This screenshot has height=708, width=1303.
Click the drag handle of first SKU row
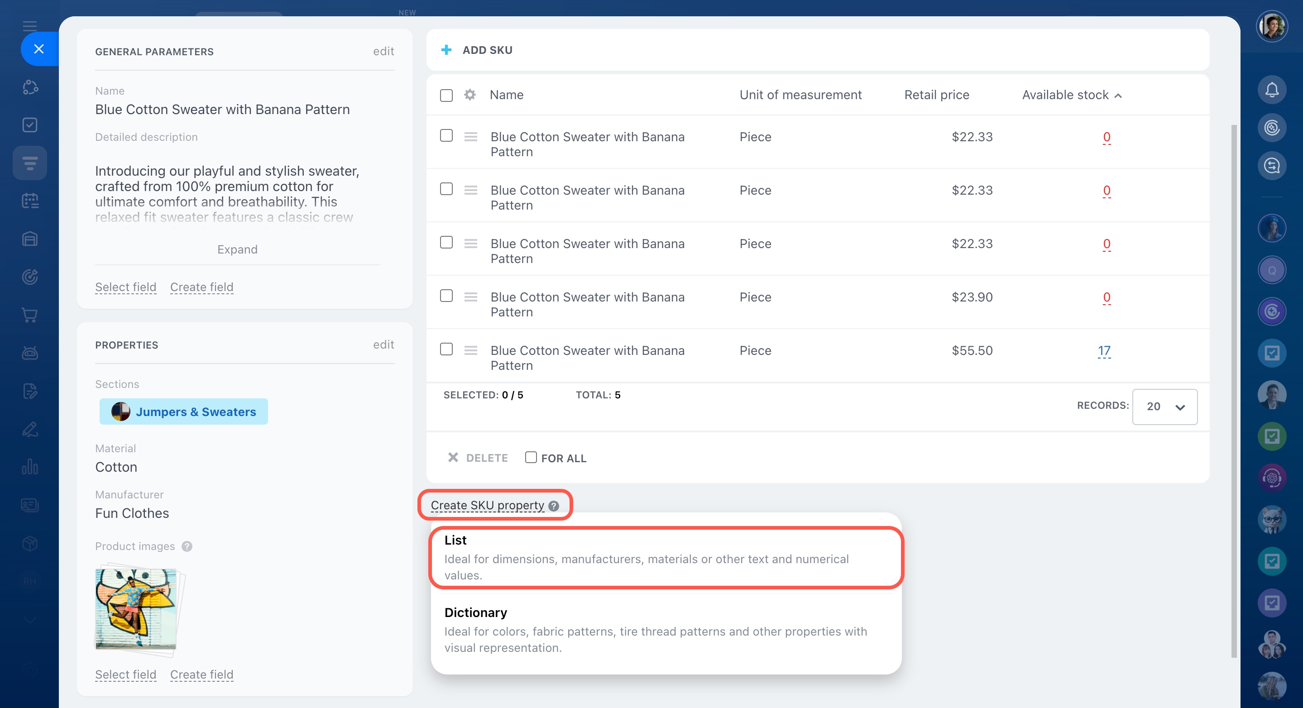click(470, 137)
